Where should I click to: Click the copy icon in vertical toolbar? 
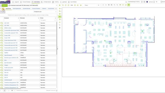pos(60,25)
